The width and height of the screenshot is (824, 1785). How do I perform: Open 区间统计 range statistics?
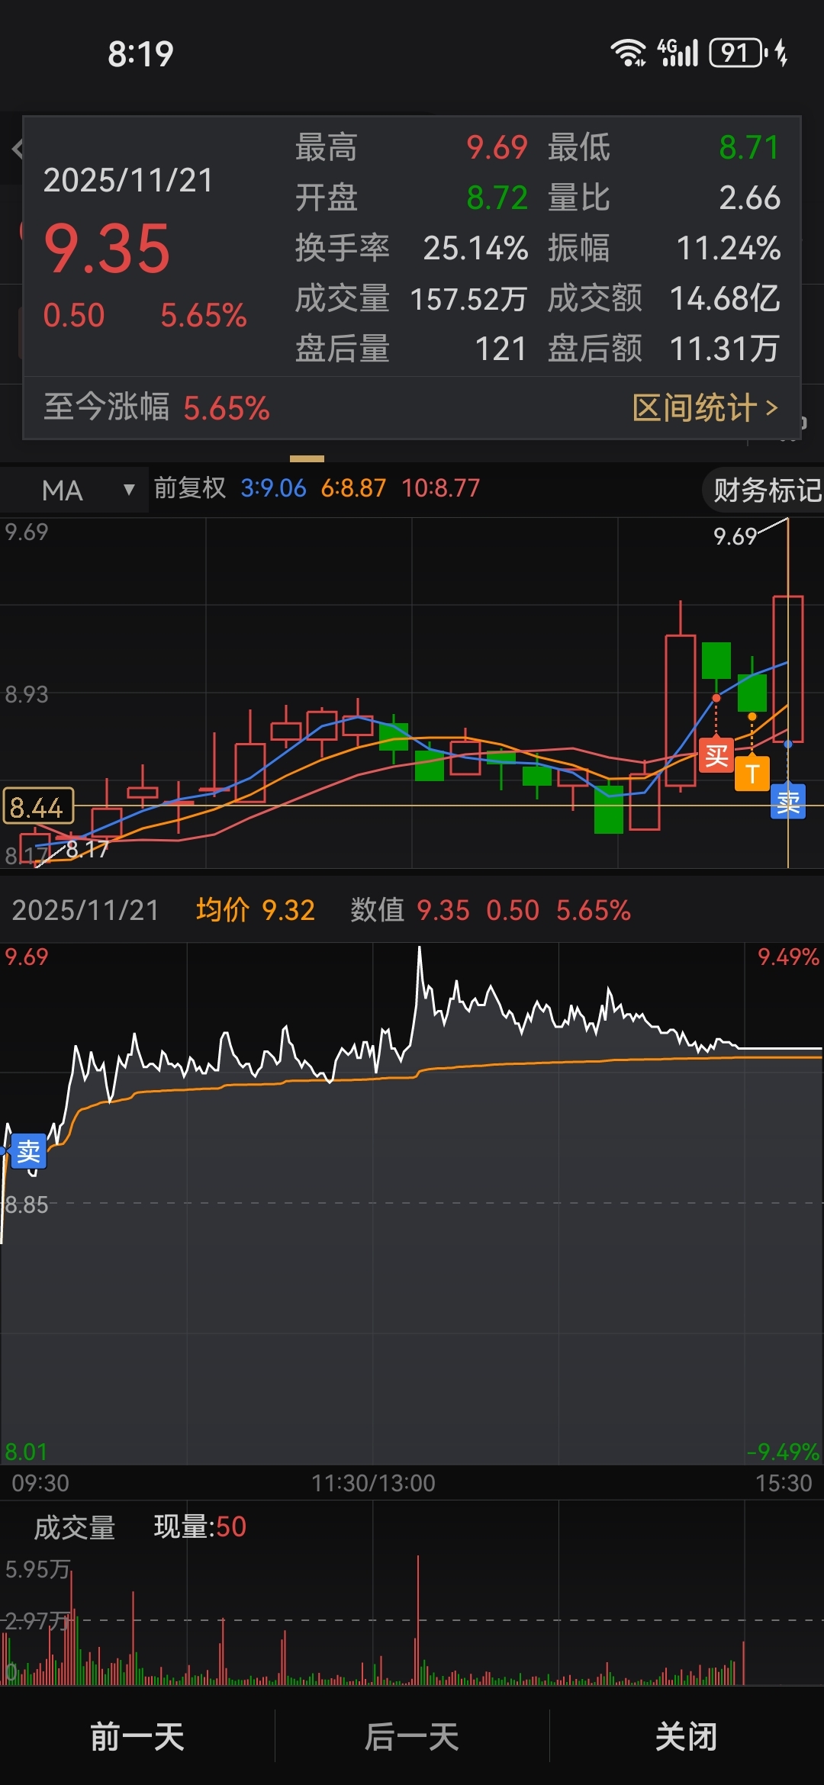point(705,407)
